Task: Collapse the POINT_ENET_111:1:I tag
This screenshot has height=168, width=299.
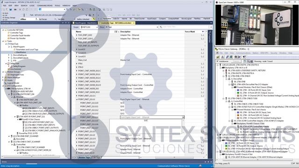Action: tap(77, 99)
